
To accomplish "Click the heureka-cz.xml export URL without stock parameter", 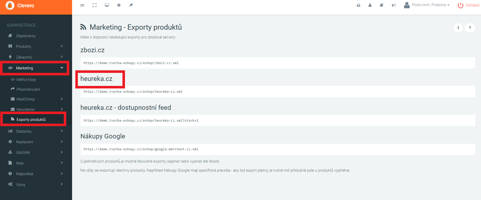I will click(x=133, y=92).
